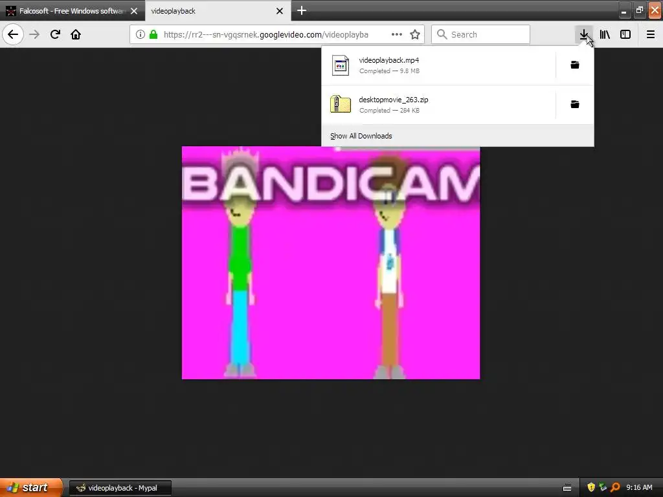663x497 pixels.
Task: Click the on-screen keyboard tray icon
Action: 567,488
